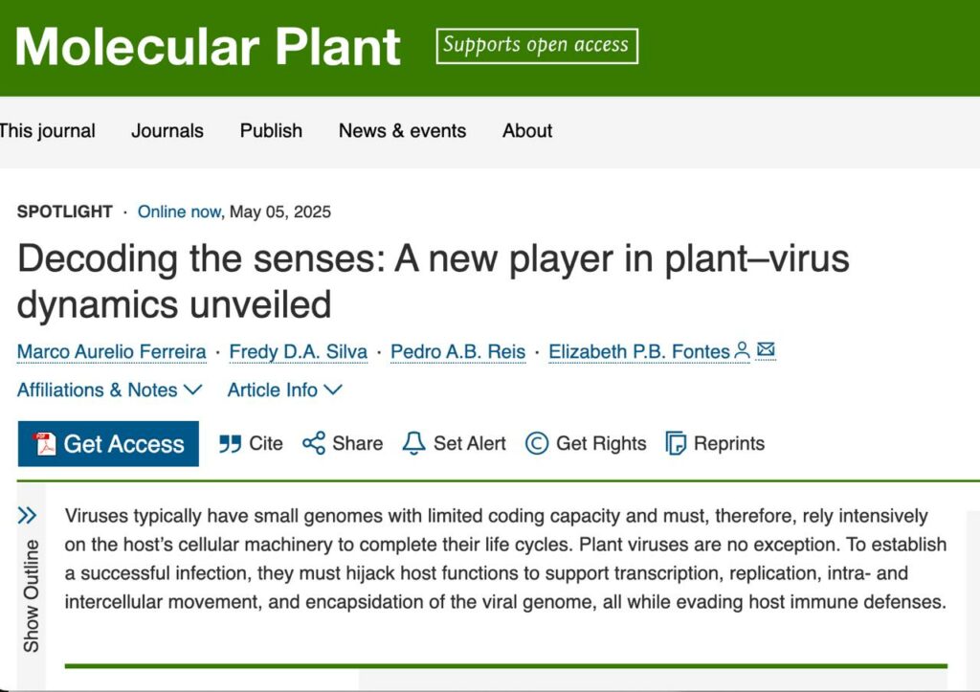Open the Journals menu

click(167, 131)
